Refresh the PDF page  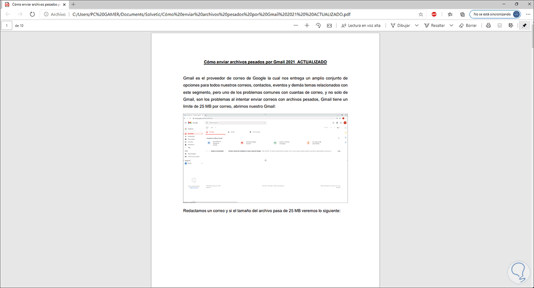point(32,14)
